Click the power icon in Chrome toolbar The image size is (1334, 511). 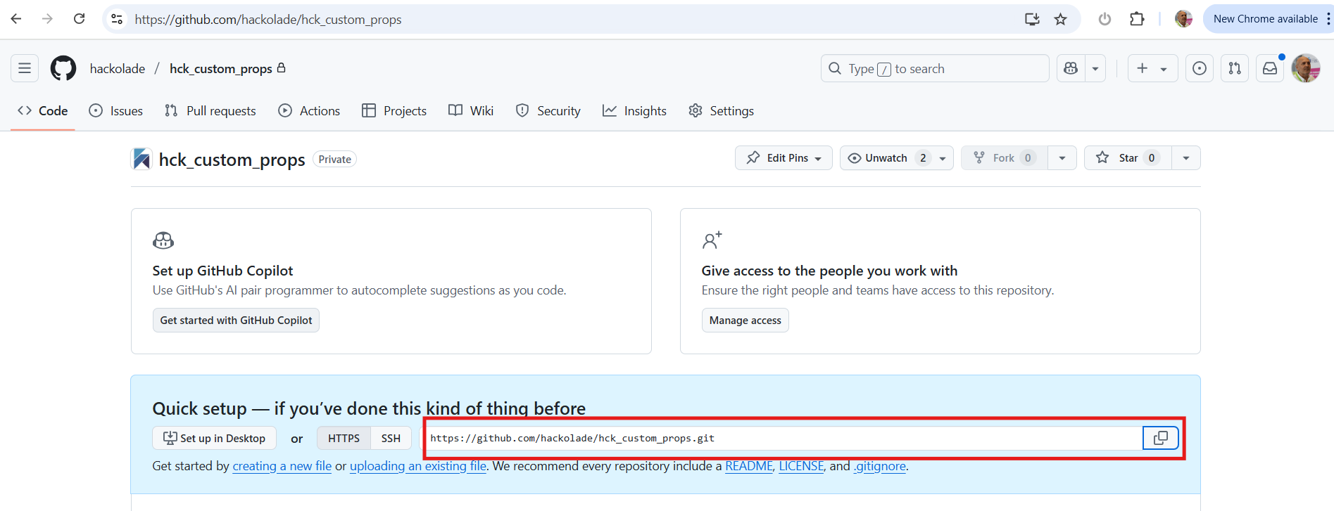pos(1105,19)
